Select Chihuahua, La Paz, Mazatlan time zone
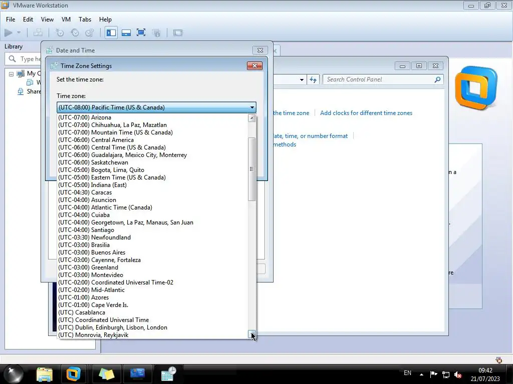 click(152, 124)
